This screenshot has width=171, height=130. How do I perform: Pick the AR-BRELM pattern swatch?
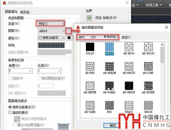(110, 66)
